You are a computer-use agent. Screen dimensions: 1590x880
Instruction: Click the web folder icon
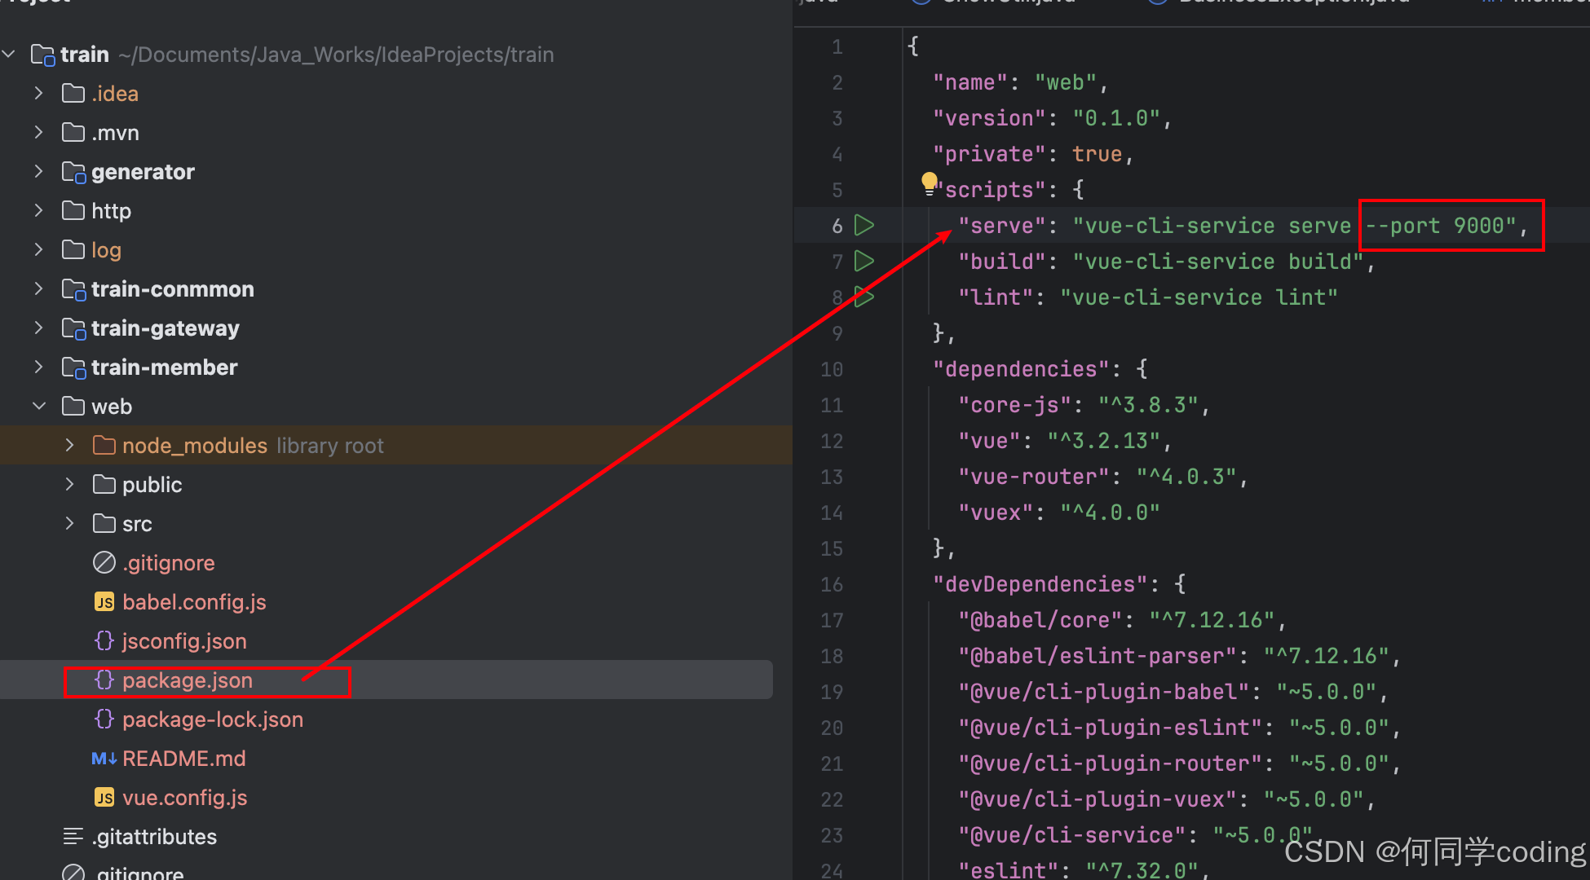[x=73, y=407]
